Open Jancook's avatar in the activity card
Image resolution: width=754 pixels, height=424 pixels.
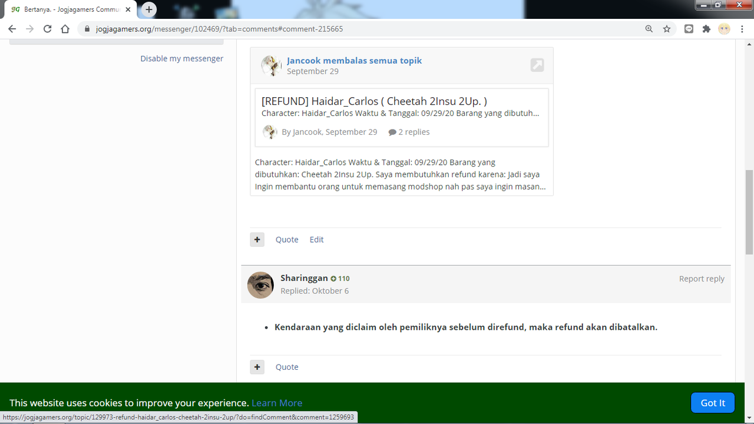pyautogui.click(x=271, y=65)
